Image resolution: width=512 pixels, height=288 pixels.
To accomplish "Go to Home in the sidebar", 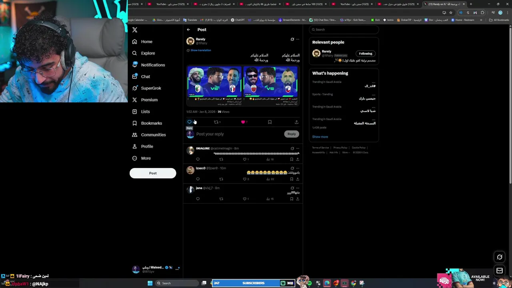I will [x=142, y=42].
